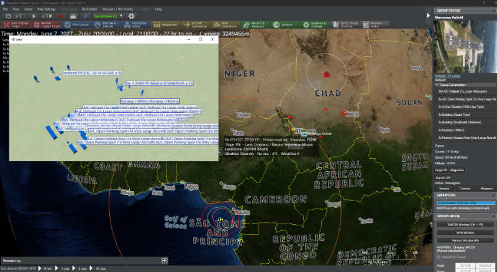Open Mounts & Weapons
This screenshot has height=272, width=497.
[255, 25]
